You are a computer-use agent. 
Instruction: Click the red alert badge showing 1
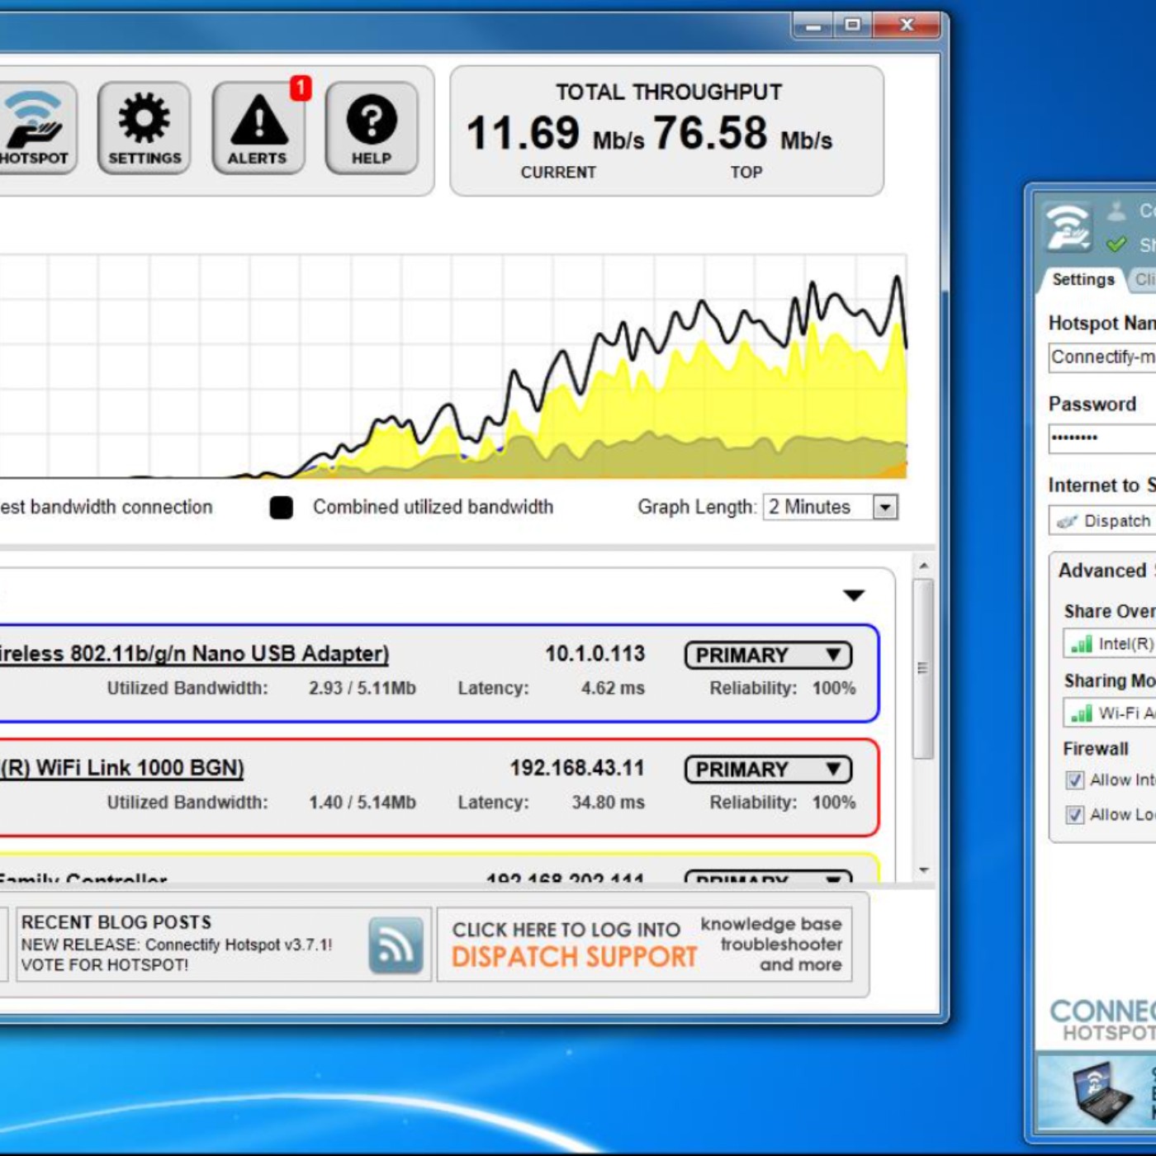coord(301,88)
